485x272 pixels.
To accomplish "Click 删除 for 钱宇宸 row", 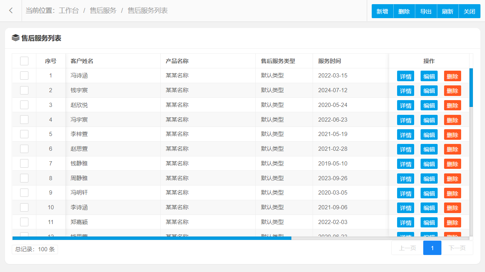I will (x=452, y=91).
